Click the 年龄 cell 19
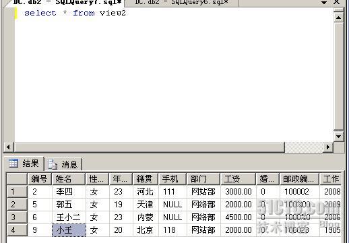This screenshot has width=349, height=243. coord(121,205)
